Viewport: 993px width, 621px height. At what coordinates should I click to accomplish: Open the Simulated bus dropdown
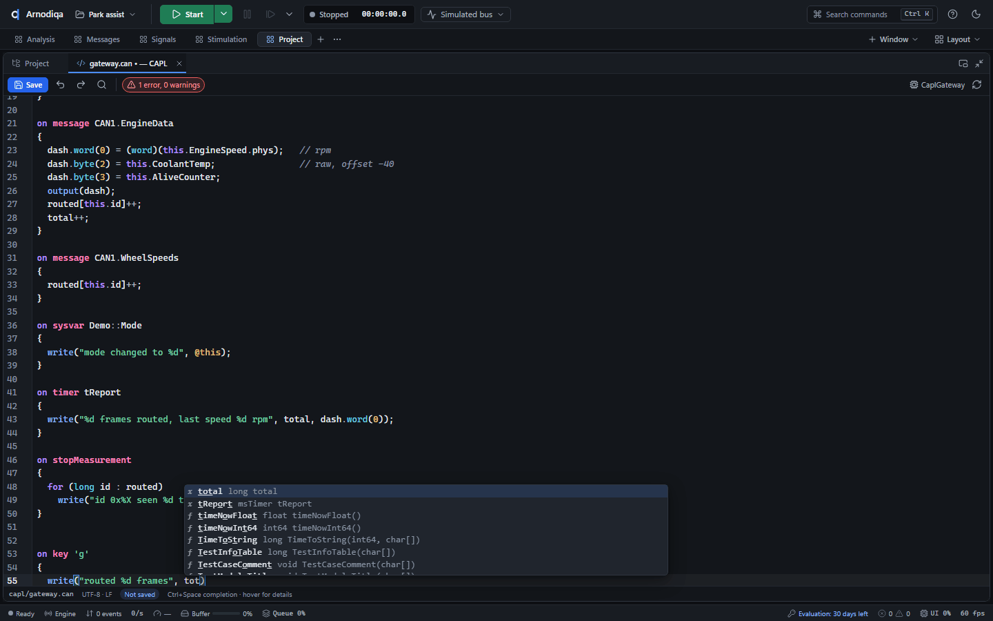tap(465, 14)
